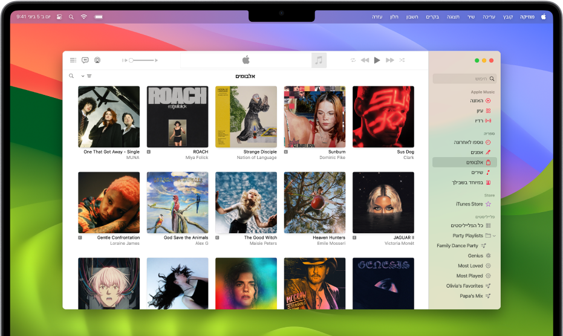Open One That Got Away single cover
The height and width of the screenshot is (336, 563).
point(109,117)
